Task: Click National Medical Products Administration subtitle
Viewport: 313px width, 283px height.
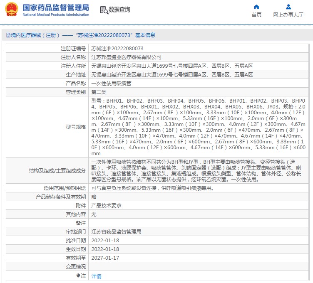Action: (56, 15)
